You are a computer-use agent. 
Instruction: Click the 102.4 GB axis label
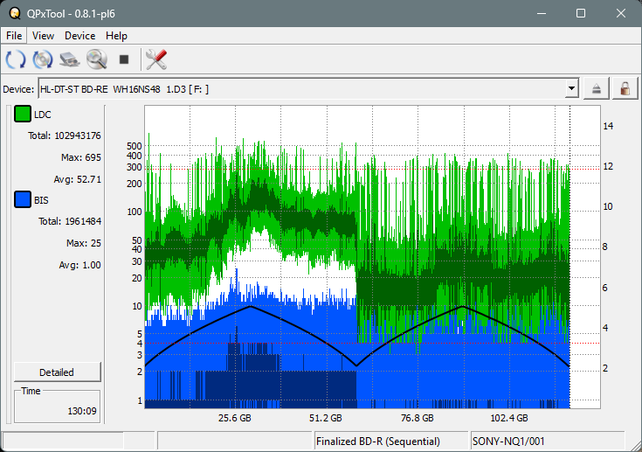tap(509, 418)
